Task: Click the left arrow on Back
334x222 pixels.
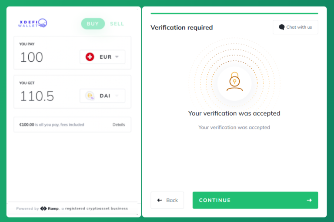Action: coord(160,200)
